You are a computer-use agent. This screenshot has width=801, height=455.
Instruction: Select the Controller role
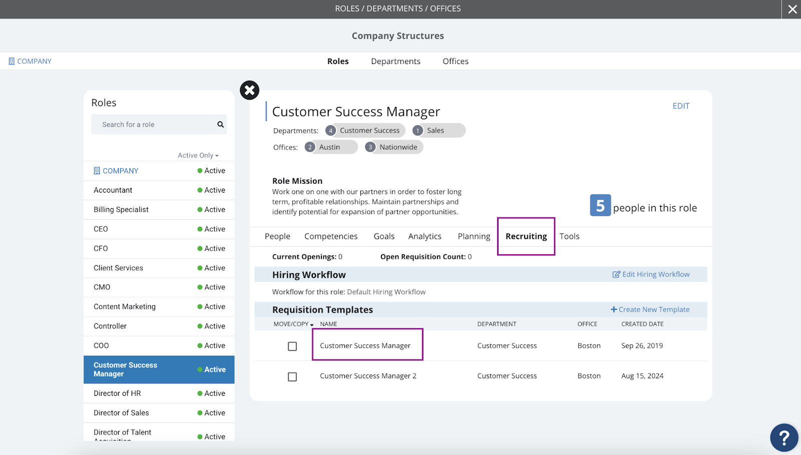coord(159,326)
